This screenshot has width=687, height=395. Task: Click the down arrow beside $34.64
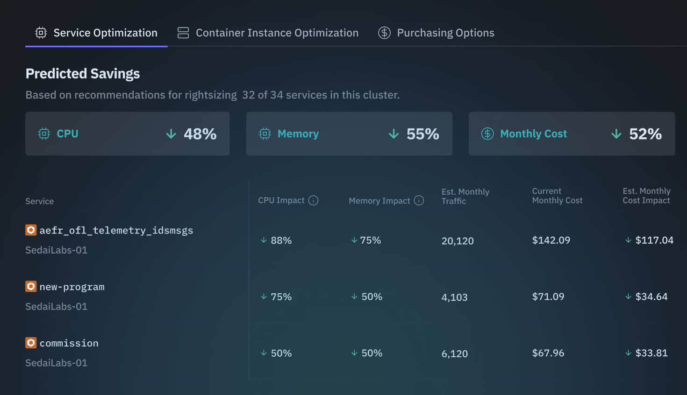[x=628, y=296]
